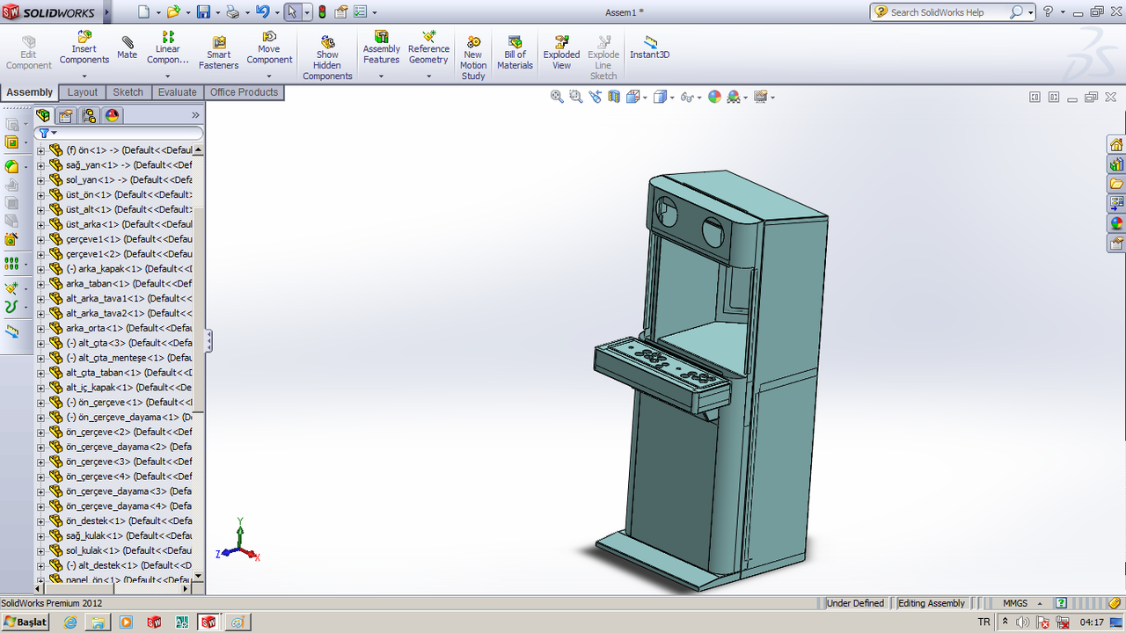
Task: Switch to the Office Products tab
Action: tap(244, 92)
